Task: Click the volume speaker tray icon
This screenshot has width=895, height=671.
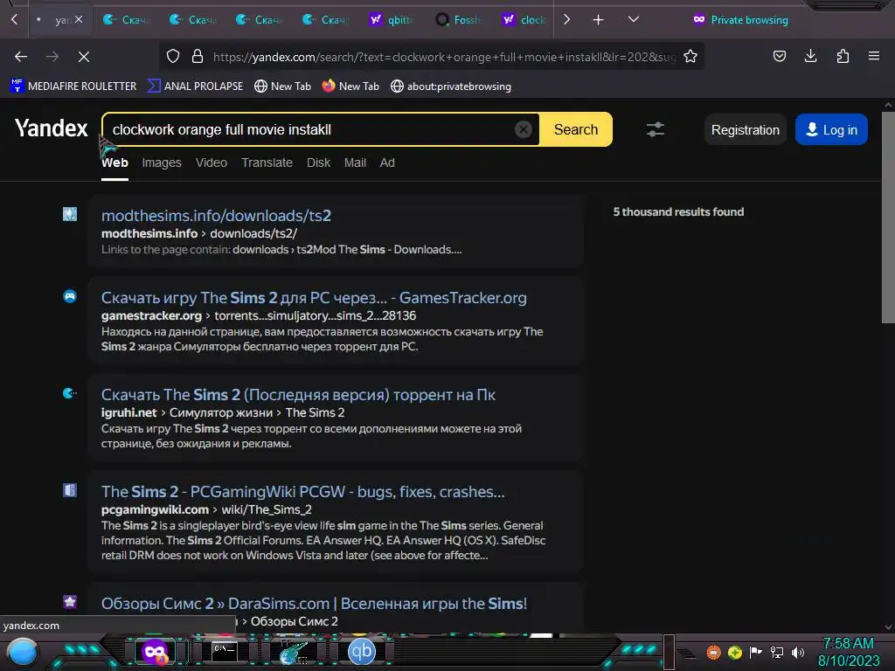Action: point(798,652)
